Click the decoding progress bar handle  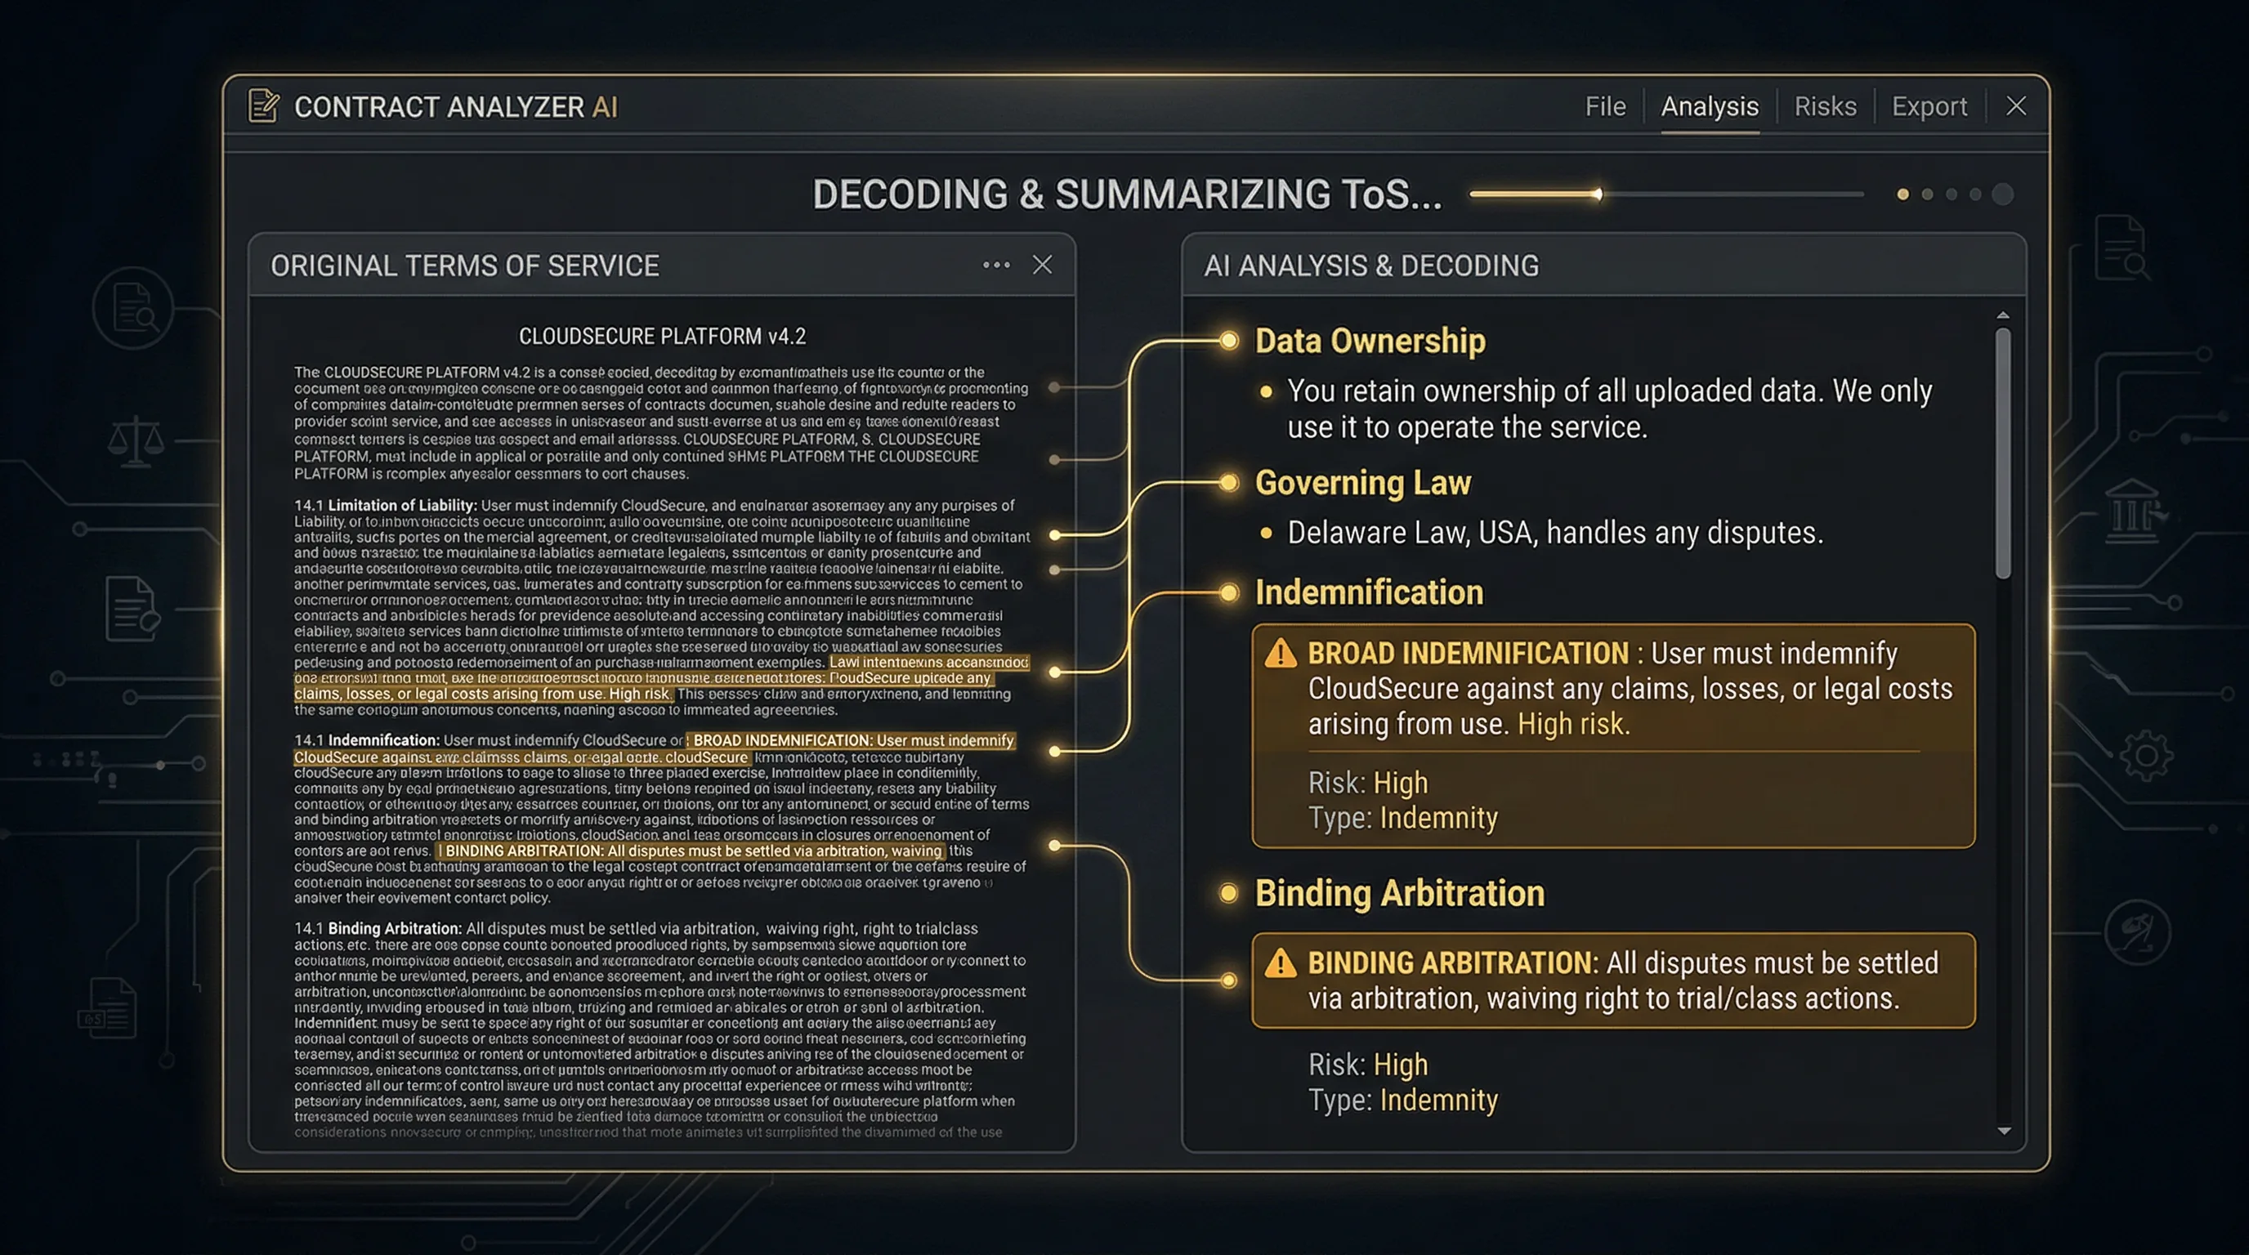point(1598,194)
